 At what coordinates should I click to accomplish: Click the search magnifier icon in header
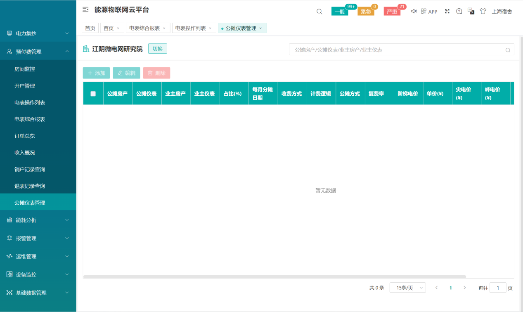(319, 12)
